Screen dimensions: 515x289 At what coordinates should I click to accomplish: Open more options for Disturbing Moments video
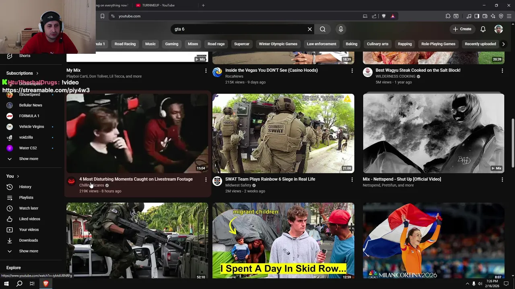coord(206,179)
